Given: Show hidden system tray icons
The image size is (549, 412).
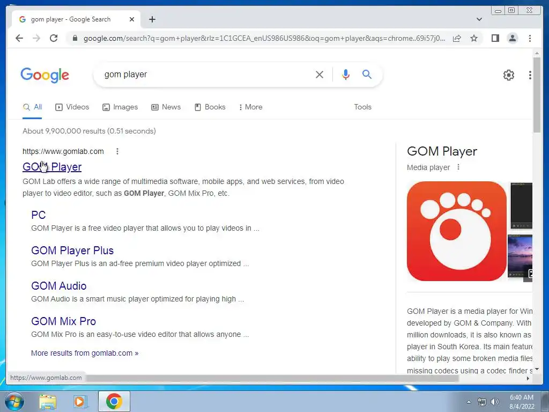Looking at the screenshot, I should [469, 402].
